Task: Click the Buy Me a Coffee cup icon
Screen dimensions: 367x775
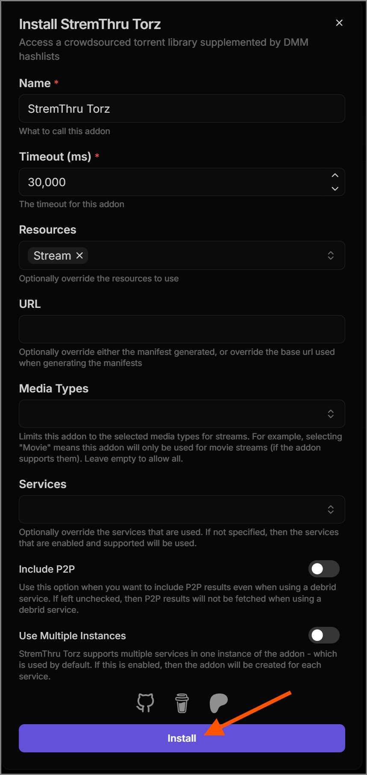Action: (182, 703)
